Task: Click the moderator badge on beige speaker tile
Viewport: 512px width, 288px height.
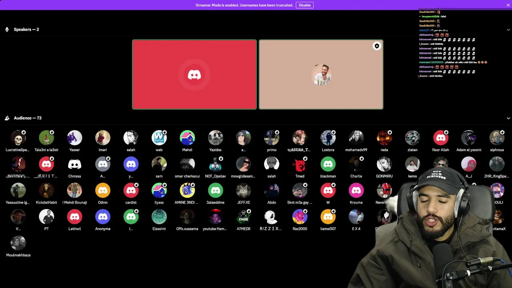Action: [x=376, y=46]
